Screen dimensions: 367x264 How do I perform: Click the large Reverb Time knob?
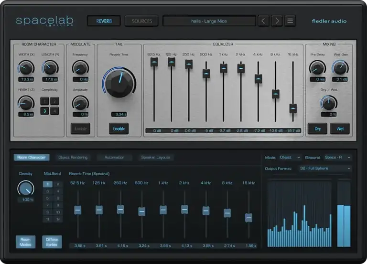click(119, 83)
